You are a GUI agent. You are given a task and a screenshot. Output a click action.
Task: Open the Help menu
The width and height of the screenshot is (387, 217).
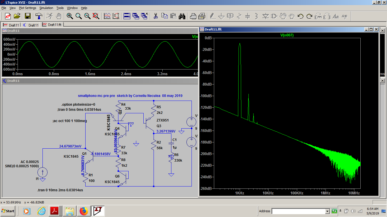tap(84, 8)
